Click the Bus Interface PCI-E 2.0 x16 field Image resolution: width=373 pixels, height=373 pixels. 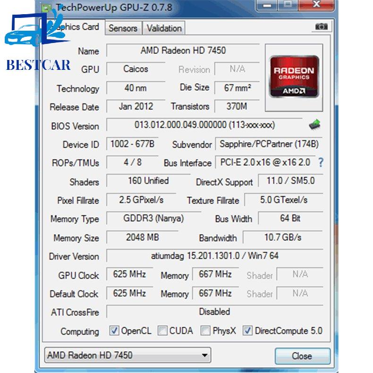[265, 162]
